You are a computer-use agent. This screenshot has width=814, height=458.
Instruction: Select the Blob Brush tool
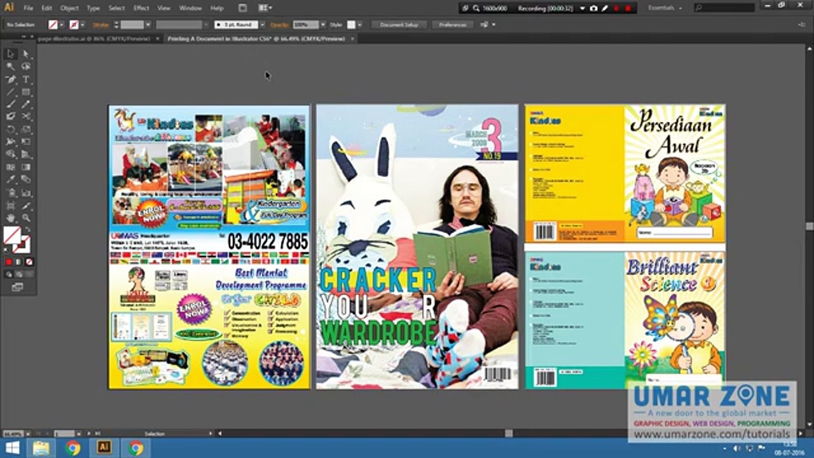pyautogui.click(x=11, y=116)
